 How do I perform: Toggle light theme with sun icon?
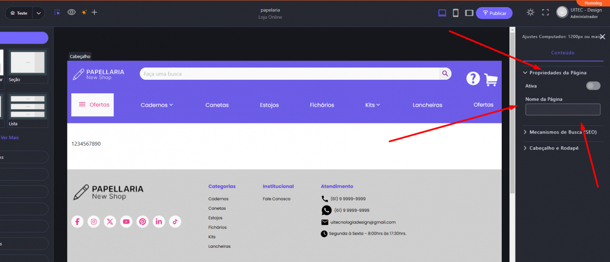531,13
